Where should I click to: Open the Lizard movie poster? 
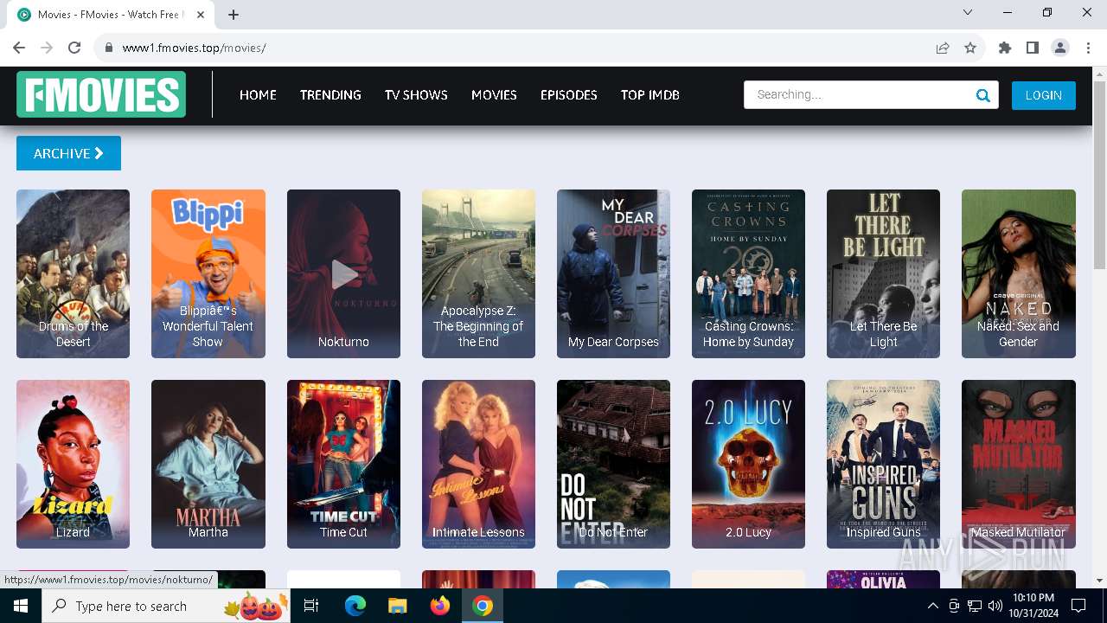[73, 464]
